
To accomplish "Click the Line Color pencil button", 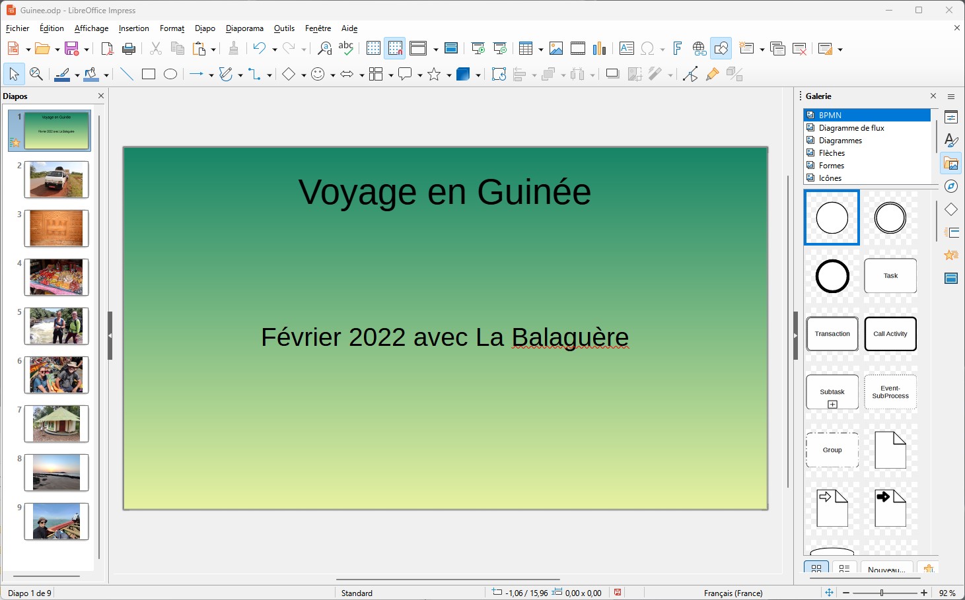I will tap(63, 75).
